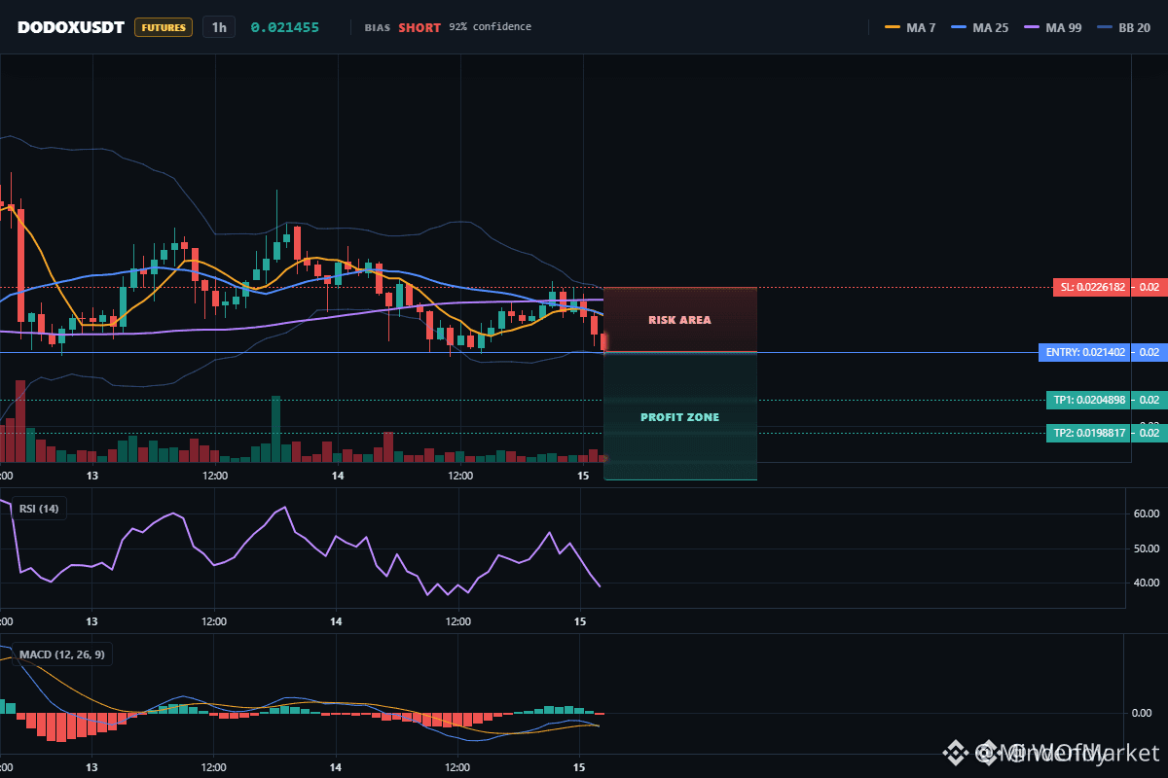Click the TP1: 0.0204898 price tag
The height and width of the screenshot is (778, 1168).
pyautogui.click(x=1089, y=400)
